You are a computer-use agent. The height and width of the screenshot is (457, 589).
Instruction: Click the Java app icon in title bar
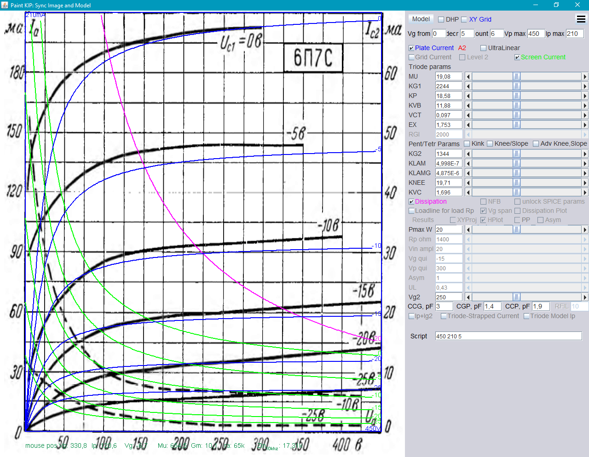pos(5,5)
